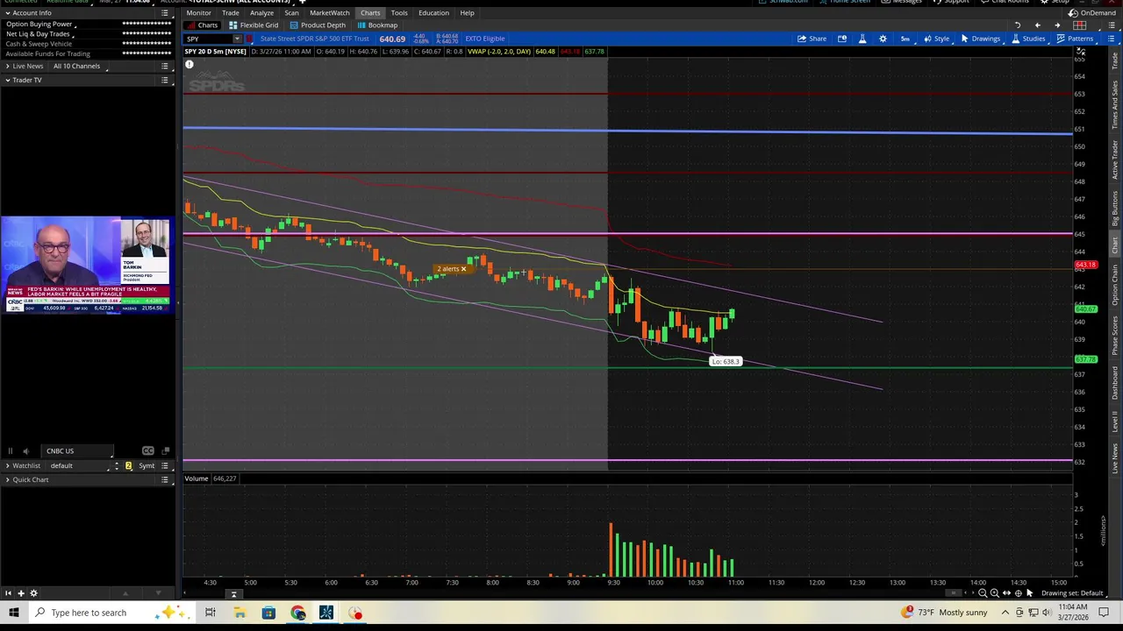Click the SPY symbol input field
Viewport: 1123px width, 631px height.
(207, 39)
